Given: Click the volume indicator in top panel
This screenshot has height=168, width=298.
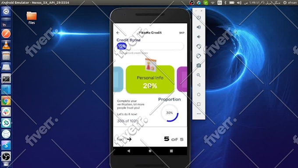Looking at the screenshot, I should click(239, 3).
